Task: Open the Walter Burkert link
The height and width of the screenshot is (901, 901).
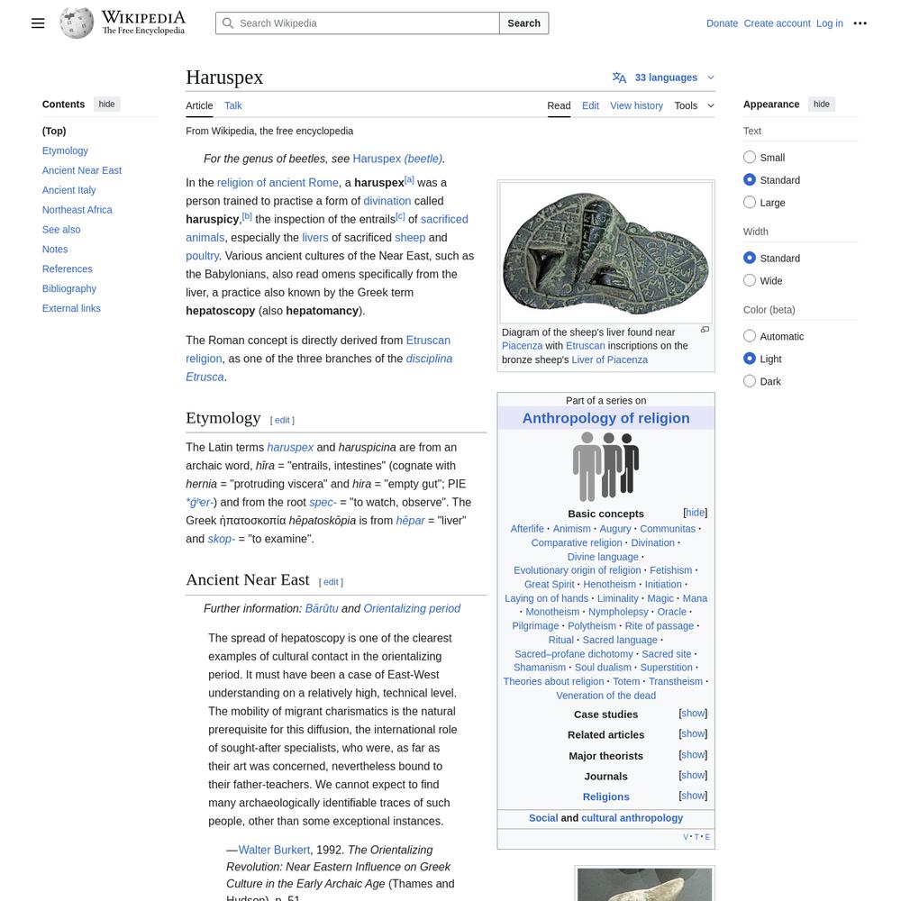Action: pyautogui.click(x=274, y=850)
